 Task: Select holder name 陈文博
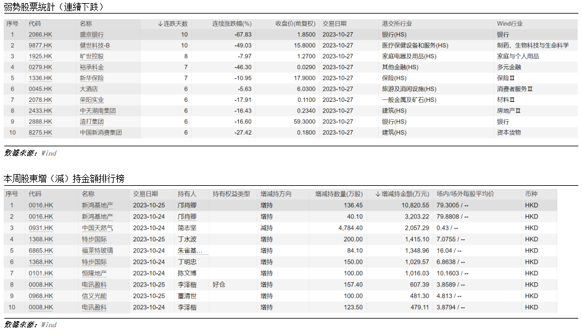187,273
